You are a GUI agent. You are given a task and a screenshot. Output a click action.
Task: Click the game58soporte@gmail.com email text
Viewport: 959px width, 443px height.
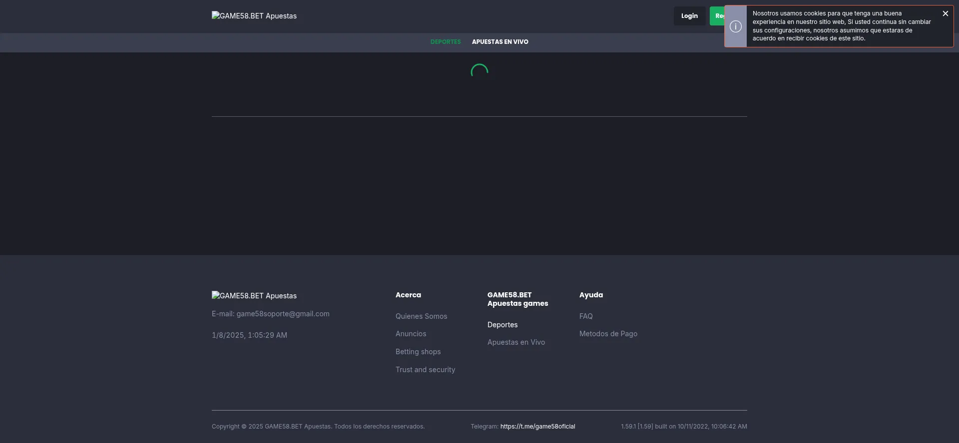pos(283,314)
